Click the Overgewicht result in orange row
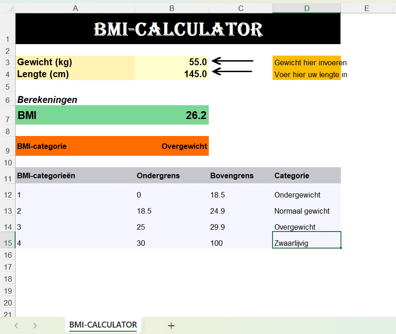The height and width of the screenshot is (334, 396). click(x=172, y=146)
